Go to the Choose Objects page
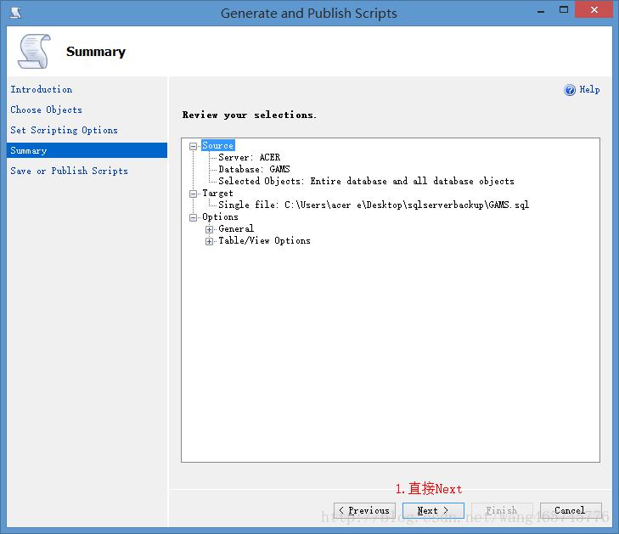This screenshot has width=619, height=534. pos(46,110)
